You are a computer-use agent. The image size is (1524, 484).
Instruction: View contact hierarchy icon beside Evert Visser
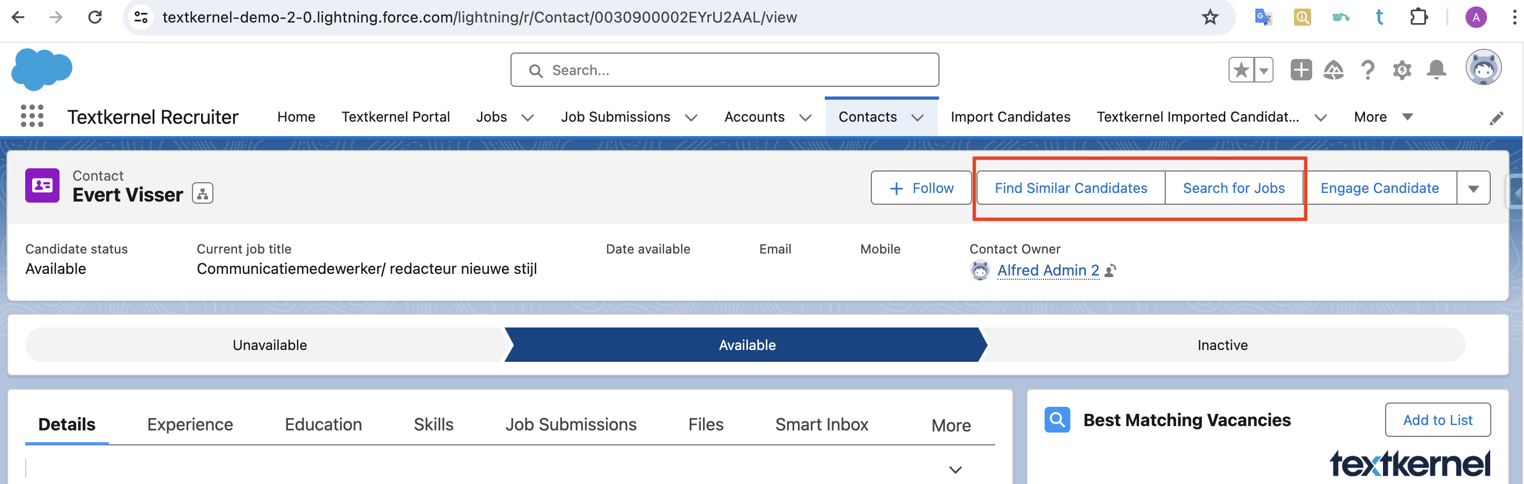202,193
